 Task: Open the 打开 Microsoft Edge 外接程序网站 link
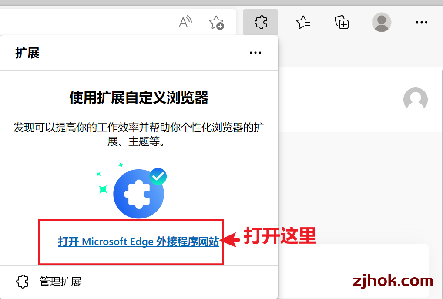[138, 242]
